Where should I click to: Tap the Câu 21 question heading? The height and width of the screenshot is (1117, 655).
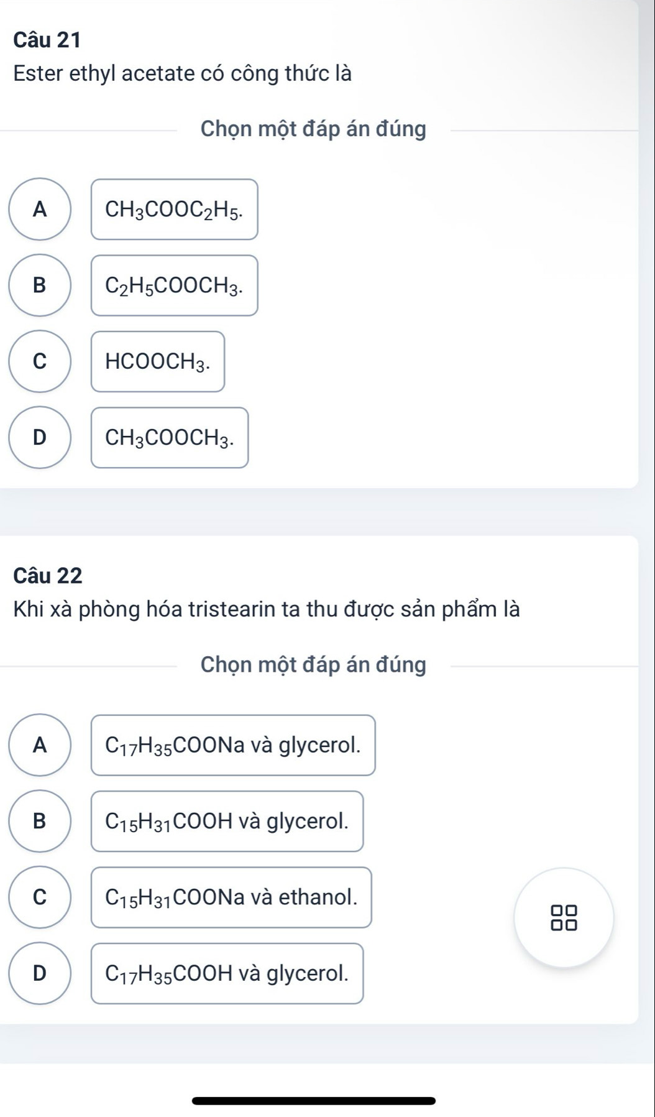pyautogui.click(x=47, y=40)
